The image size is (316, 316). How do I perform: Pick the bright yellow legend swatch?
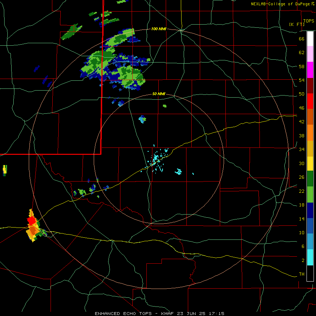pos(310,164)
